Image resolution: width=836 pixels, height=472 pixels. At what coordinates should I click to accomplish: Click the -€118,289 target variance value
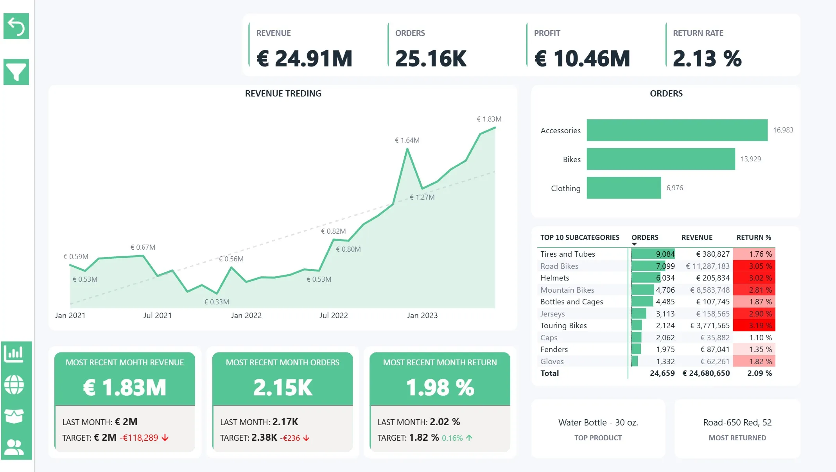click(x=139, y=438)
